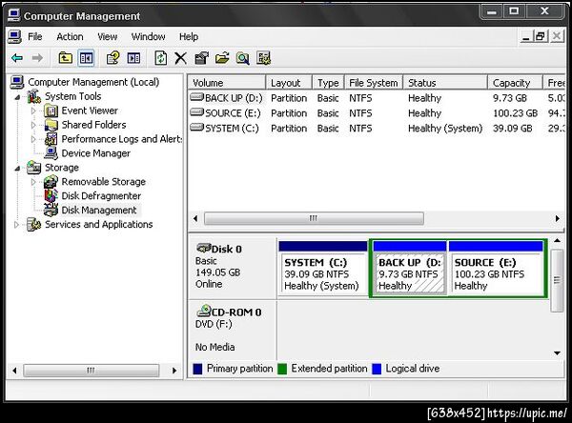Select the SOURCE (E:) partition block
This screenshot has height=423, width=572.
click(496, 268)
